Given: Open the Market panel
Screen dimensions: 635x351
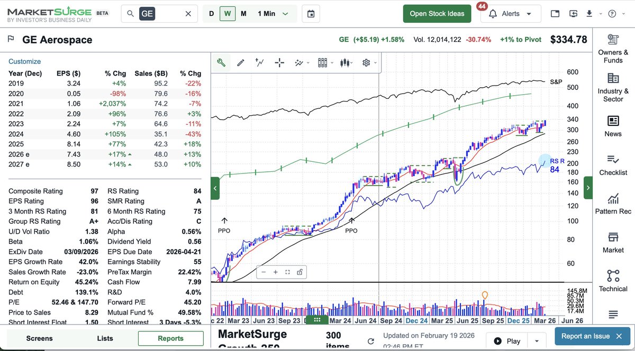Looking at the screenshot, I should 613,243.
